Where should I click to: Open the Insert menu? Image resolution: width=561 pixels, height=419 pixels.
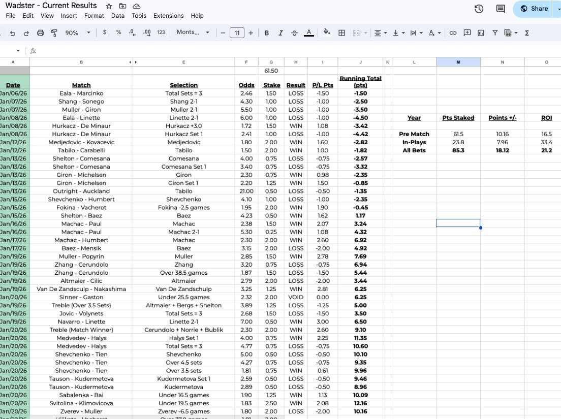click(69, 16)
